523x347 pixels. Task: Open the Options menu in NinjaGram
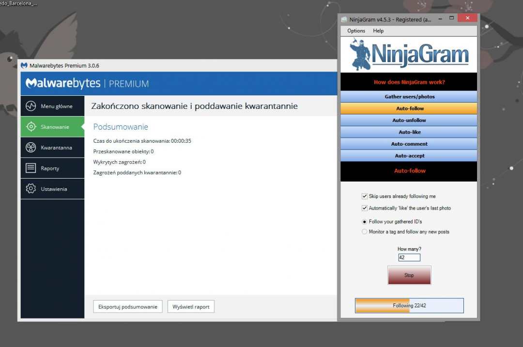click(x=356, y=31)
